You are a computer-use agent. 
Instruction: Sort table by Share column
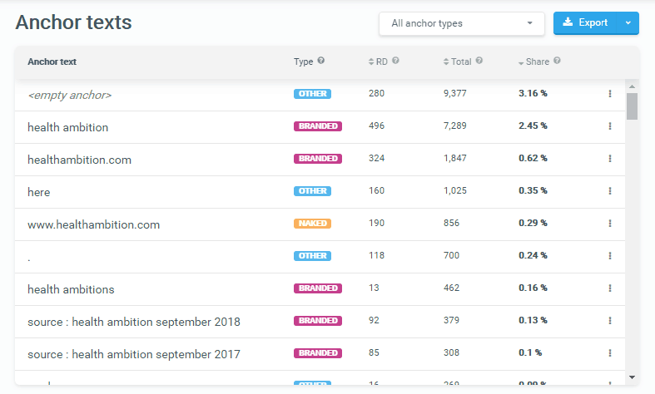coord(533,62)
